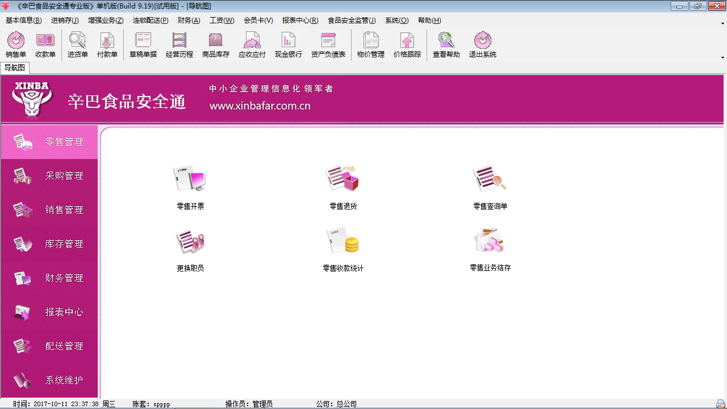Open the 工资(W) menu
This screenshot has height=409, width=727.
(222, 20)
